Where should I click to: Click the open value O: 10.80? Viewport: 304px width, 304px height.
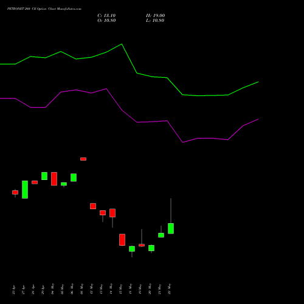click(x=106, y=21)
